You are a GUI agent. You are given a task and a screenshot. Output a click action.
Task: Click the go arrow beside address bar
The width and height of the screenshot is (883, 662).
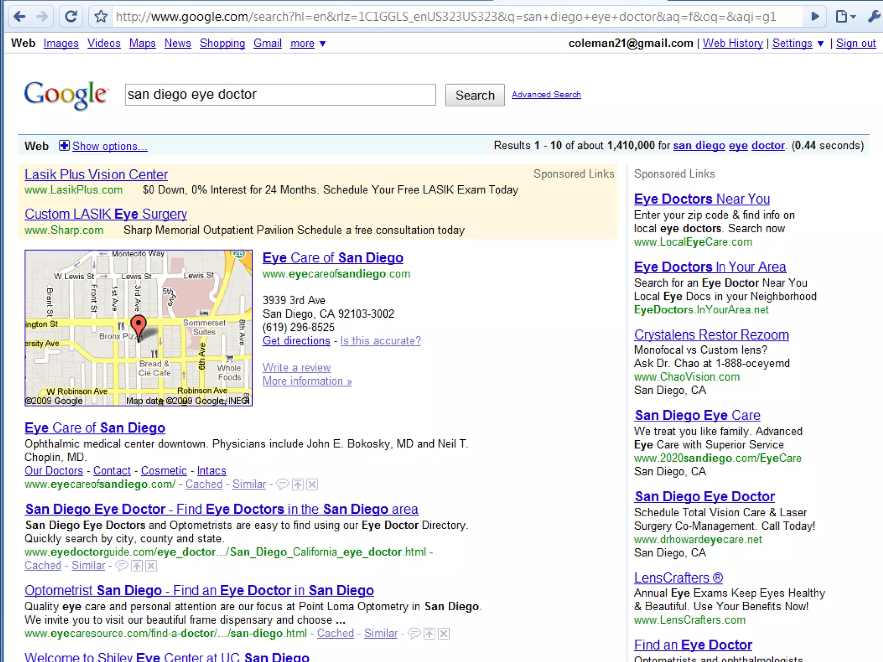pyautogui.click(x=814, y=16)
